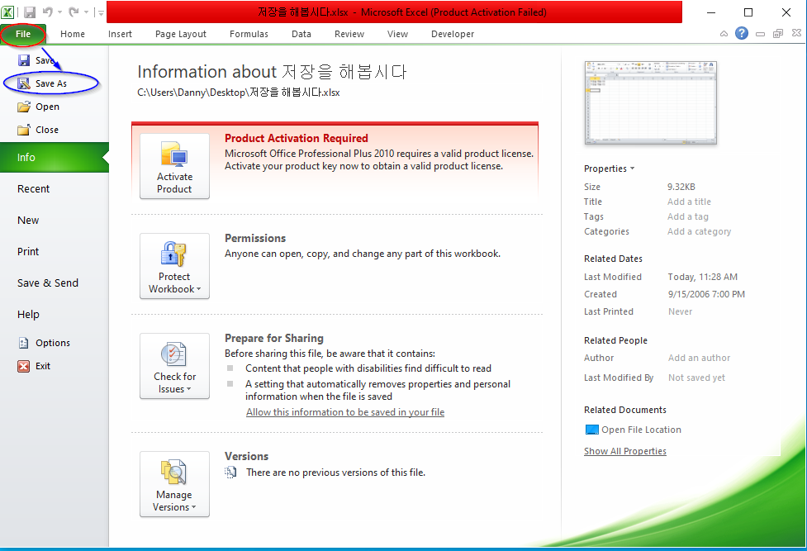Choose Exit to quit Excel
Viewport: 807px width, 551px height.
(x=34, y=366)
